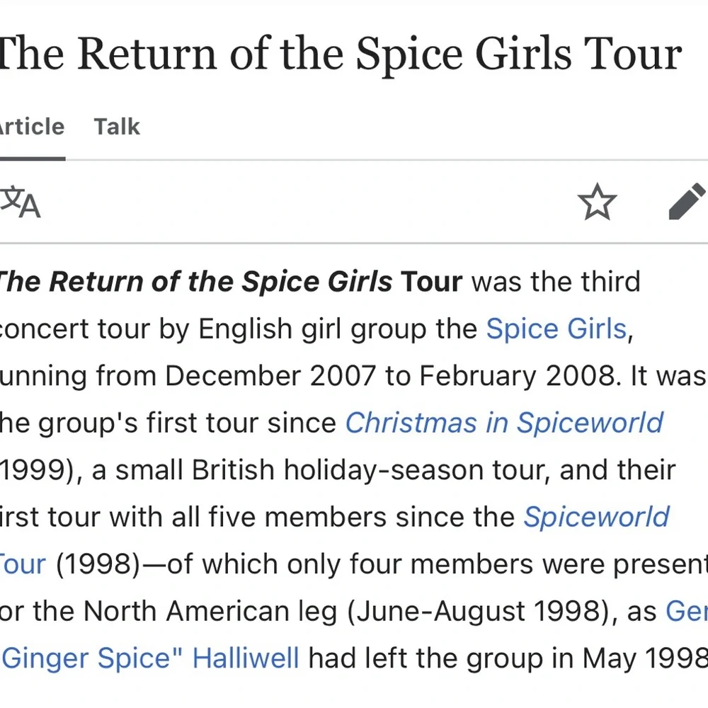Click the page title heading

click(x=338, y=54)
